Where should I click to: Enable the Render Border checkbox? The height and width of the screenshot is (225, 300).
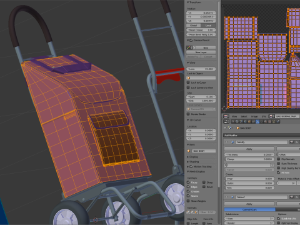(x=188, y=114)
